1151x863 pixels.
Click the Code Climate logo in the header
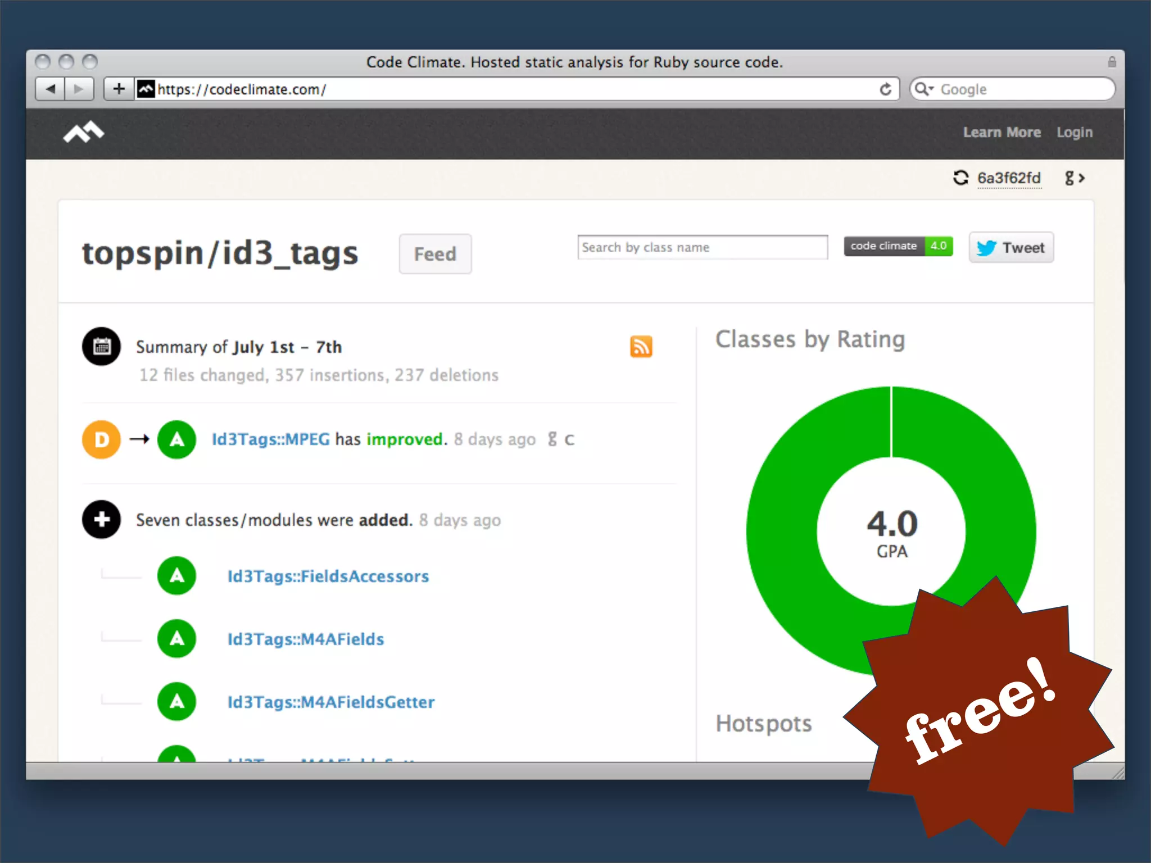click(x=84, y=133)
